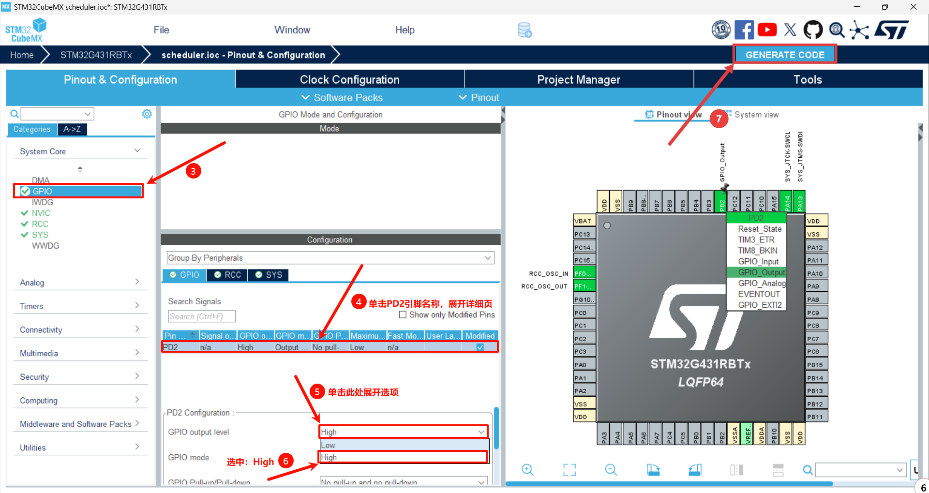Toggle the Modified checkbox in the PD2 row

coord(480,347)
